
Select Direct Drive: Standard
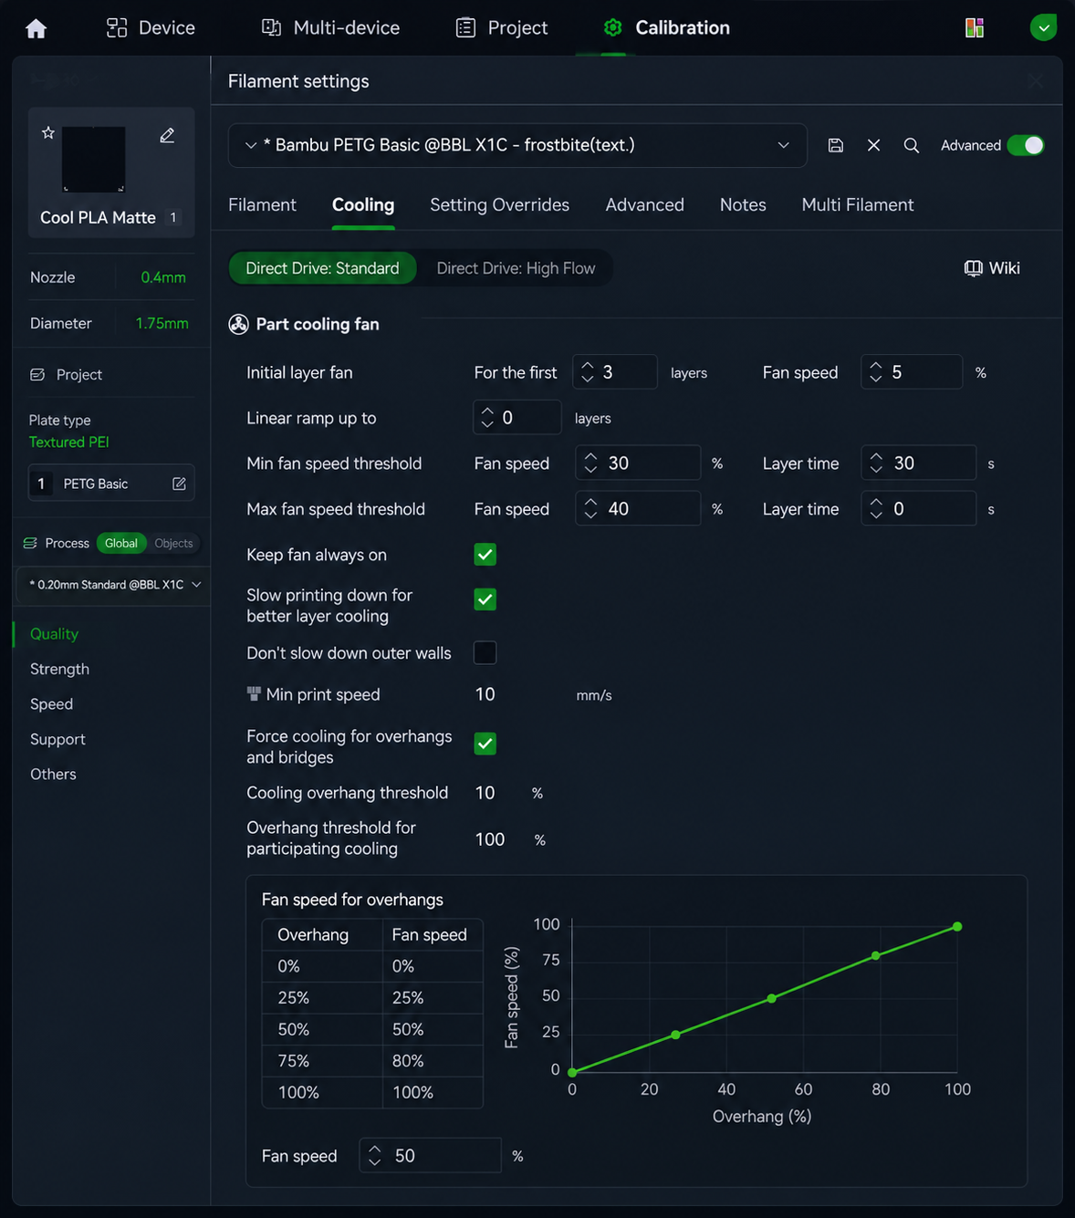coord(322,268)
